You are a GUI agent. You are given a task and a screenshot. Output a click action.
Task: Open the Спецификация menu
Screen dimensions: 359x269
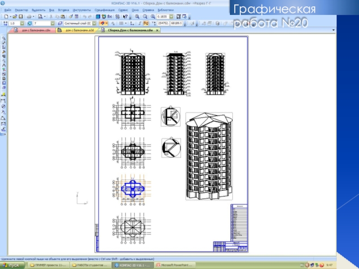[x=105, y=10]
